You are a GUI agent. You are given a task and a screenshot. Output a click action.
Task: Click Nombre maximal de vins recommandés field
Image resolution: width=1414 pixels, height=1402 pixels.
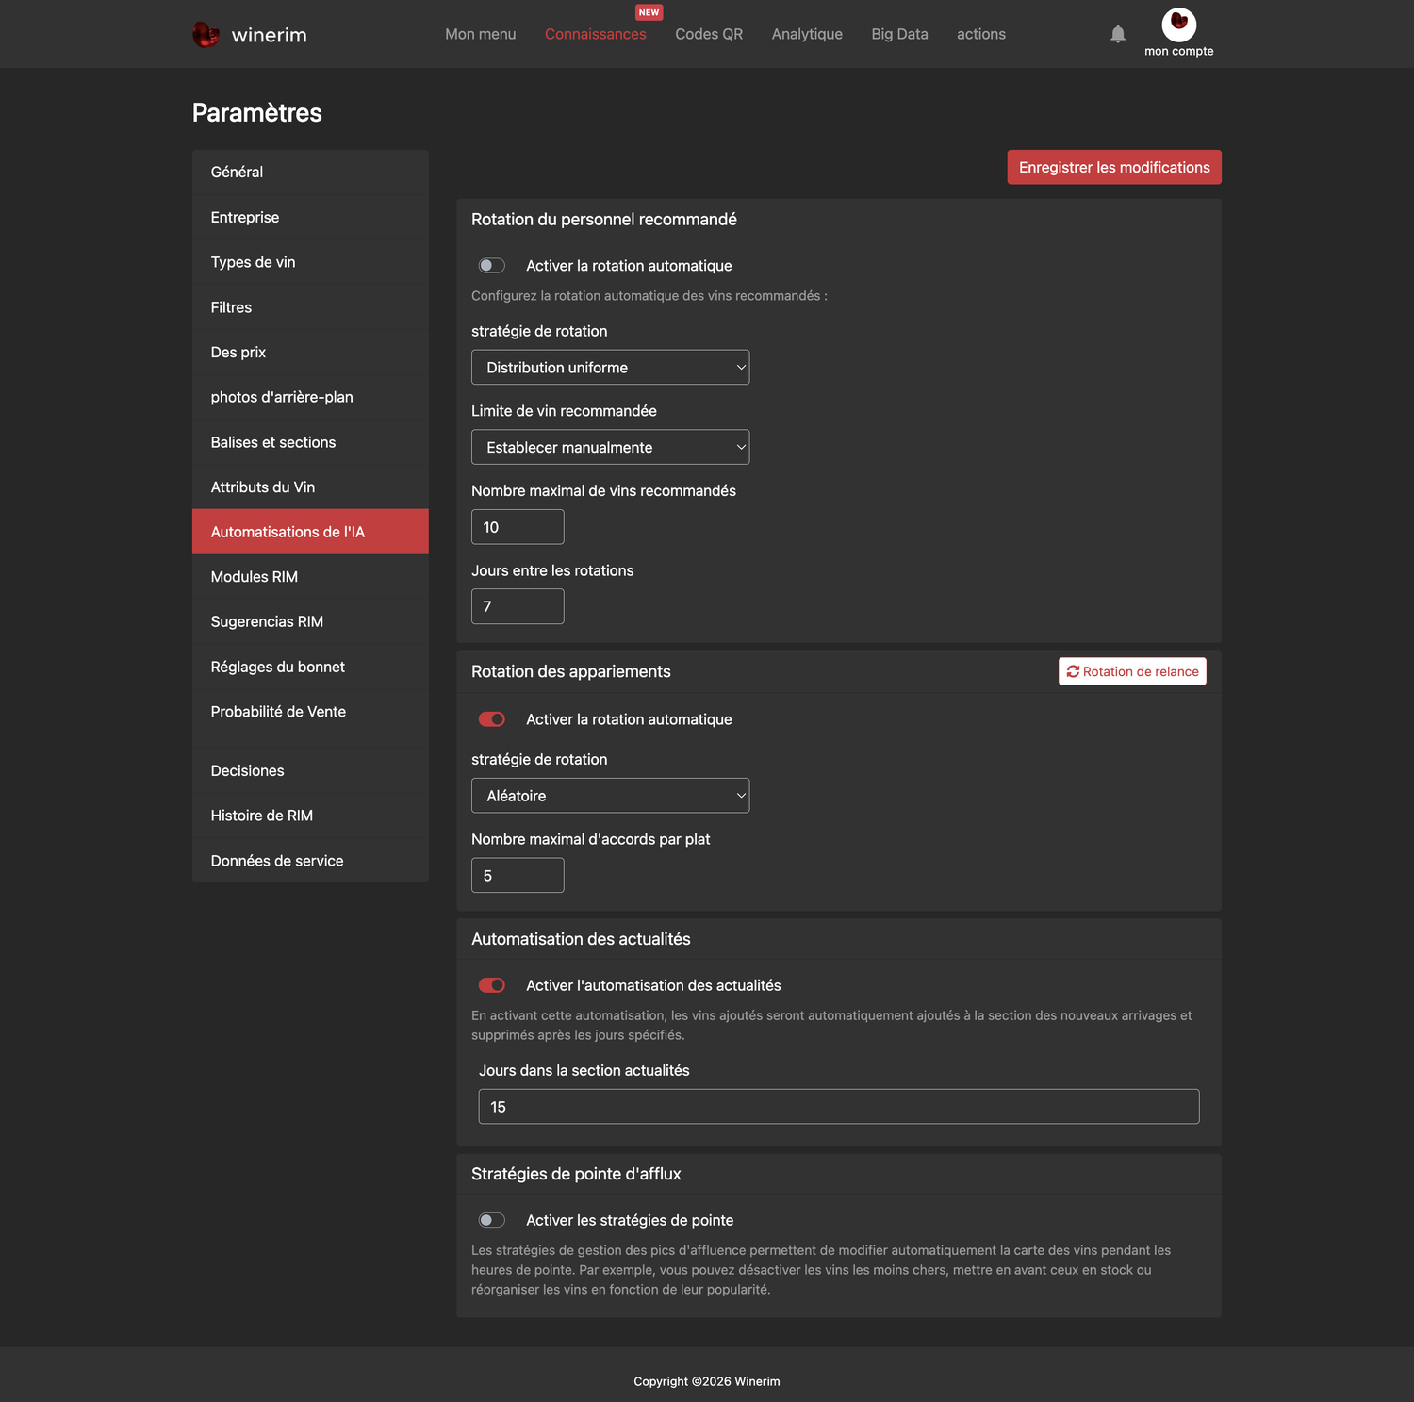pyautogui.click(x=518, y=527)
